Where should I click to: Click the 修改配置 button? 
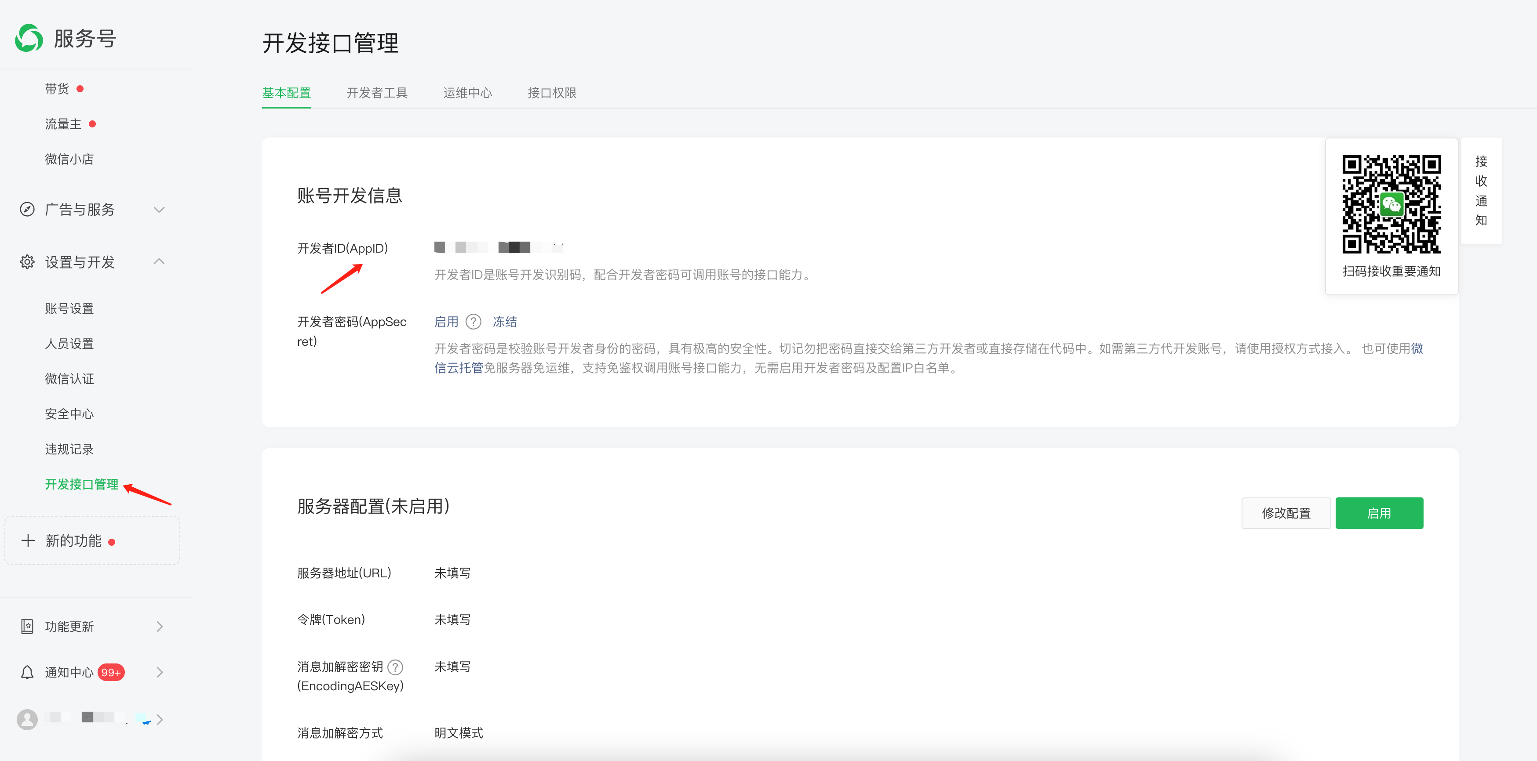1286,513
